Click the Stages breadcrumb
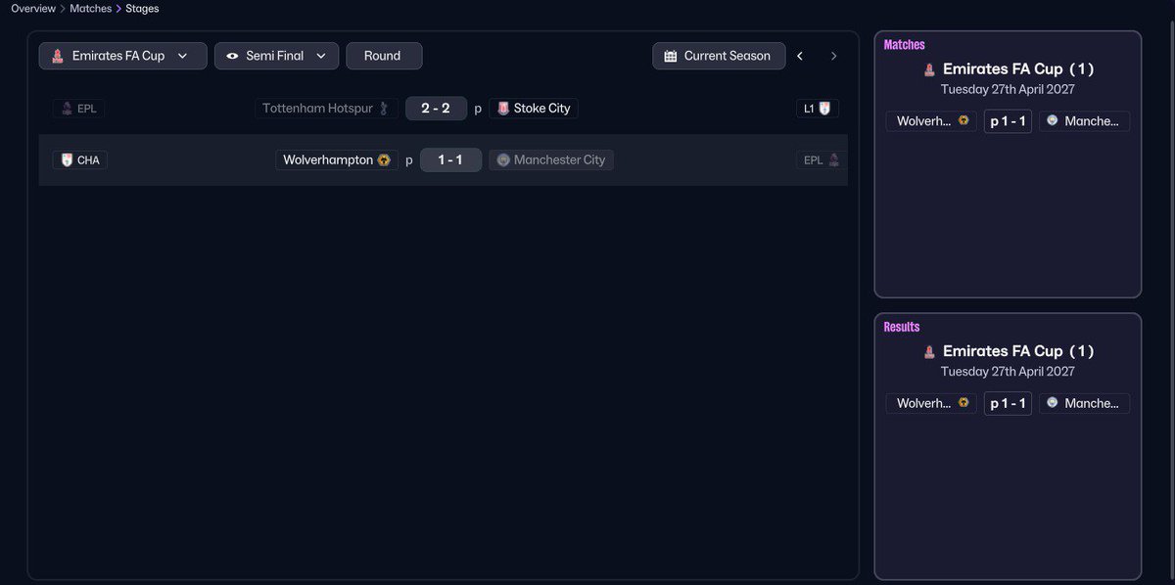Image resolution: width=1175 pixels, height=585 pixels. [142, 9]
